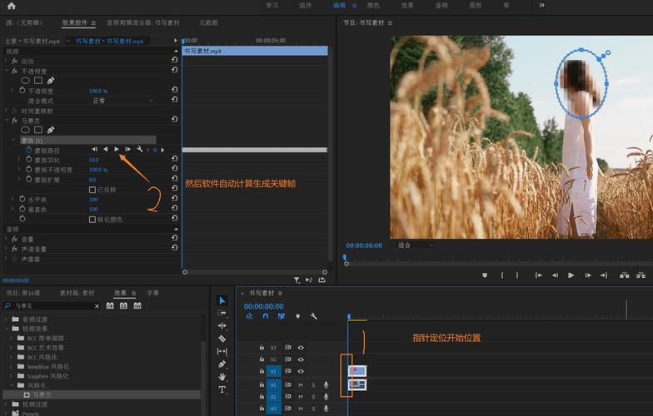The image size is (653, 416).
Task: Open program monitor zoom dropdown 适合
Action: pos(415,245)
